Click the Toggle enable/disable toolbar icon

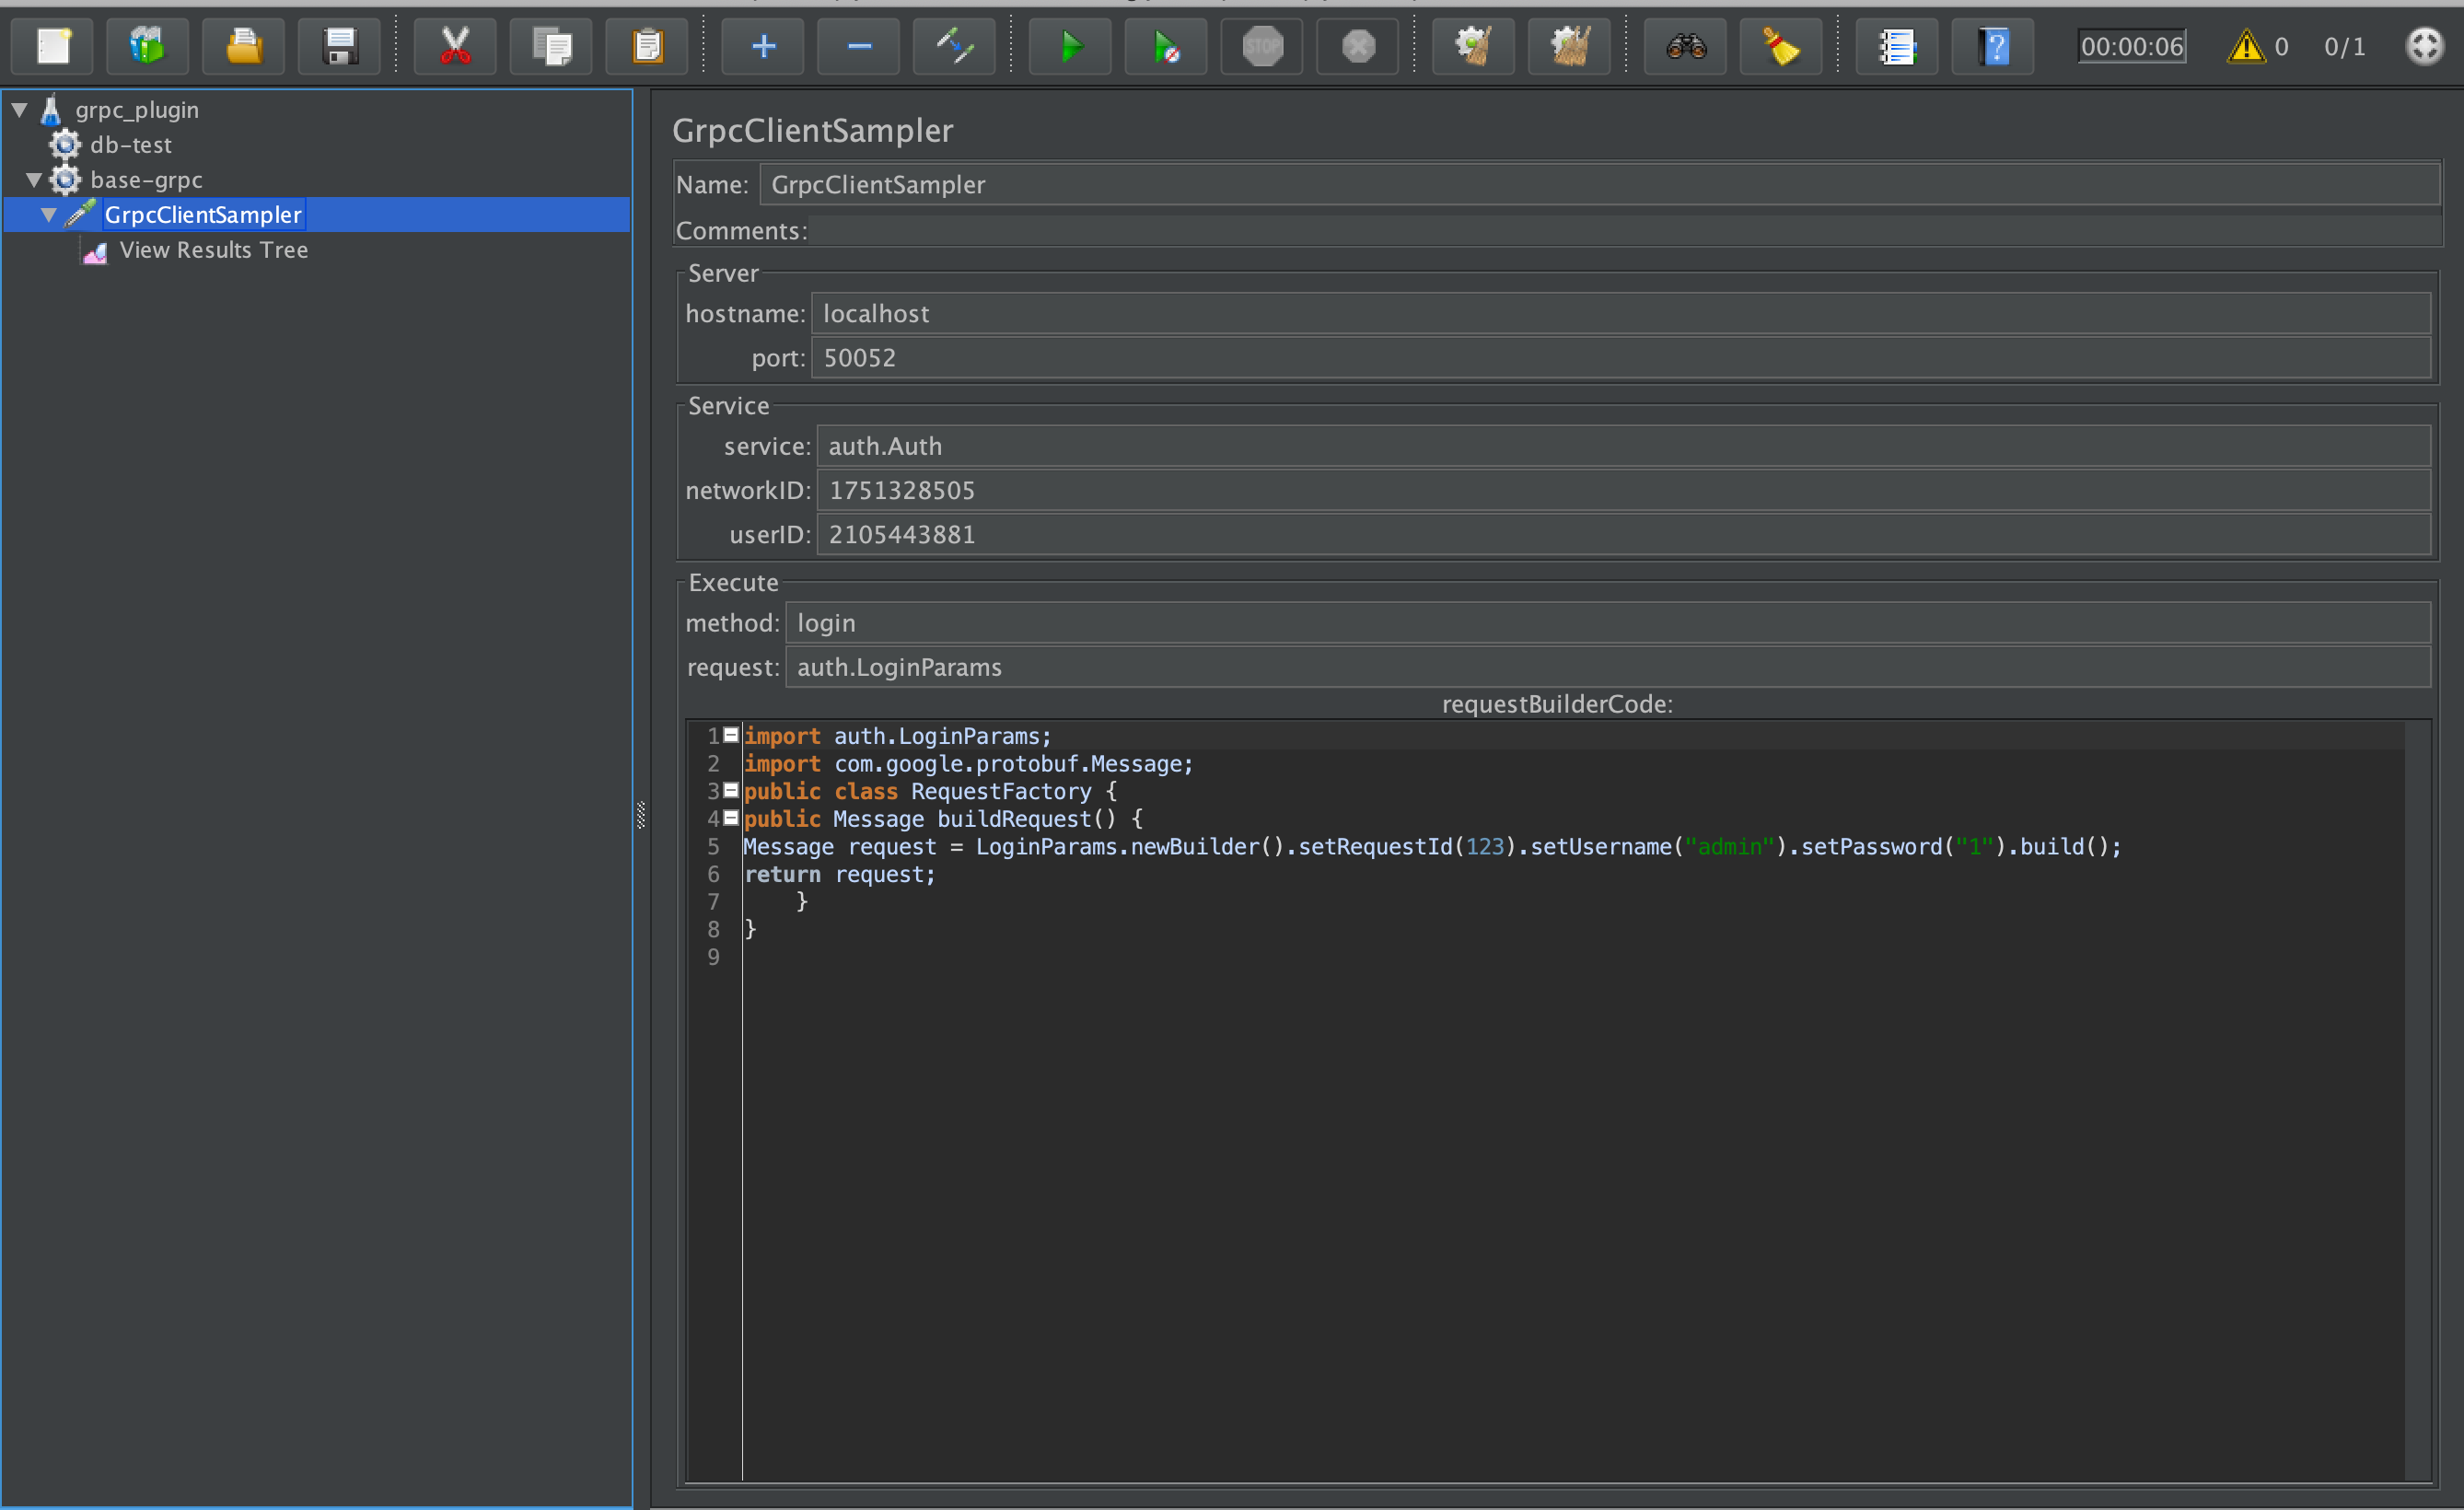(x=954, y=46)
